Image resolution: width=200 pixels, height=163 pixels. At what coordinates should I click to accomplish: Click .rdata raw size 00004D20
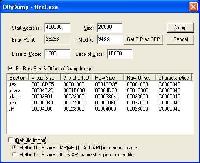coord(106,90)
